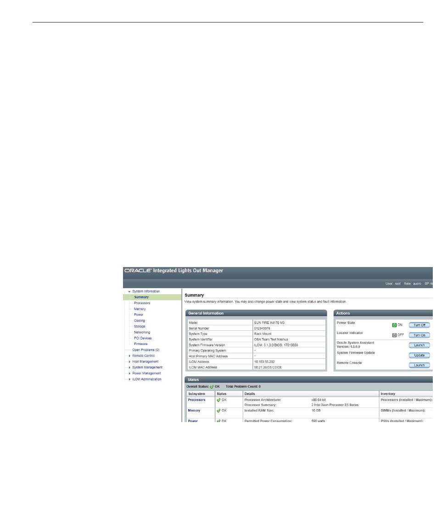Image resolution: width=436 pixels, height=529 pixels.
Task: Open the Firmware navigation item
Action: pyautogui.click(x=141, y=344)
